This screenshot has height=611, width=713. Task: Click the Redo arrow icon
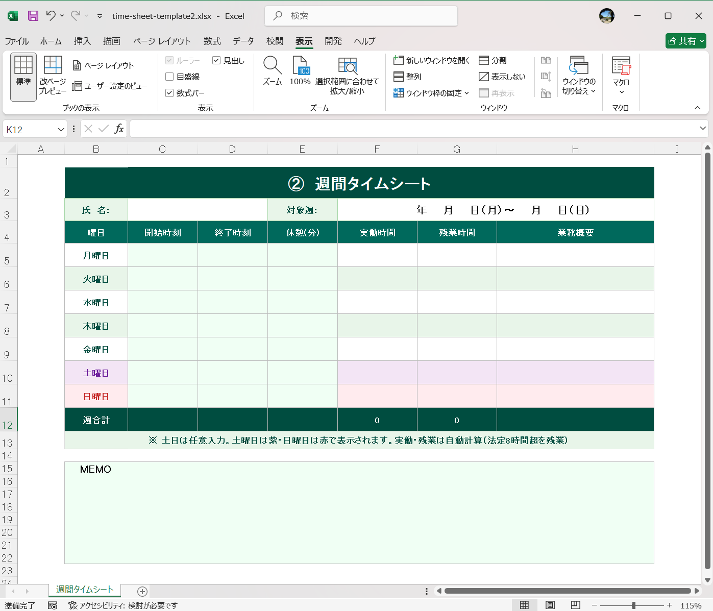pyautogui.click(x=76, y=16)
